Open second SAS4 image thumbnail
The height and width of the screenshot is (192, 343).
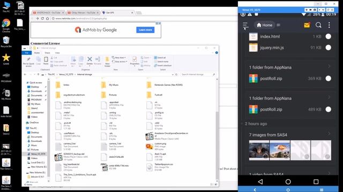pos(280,150)
